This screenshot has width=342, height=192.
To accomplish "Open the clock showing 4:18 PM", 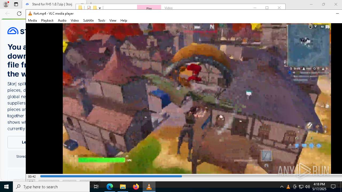I will [319, 187].
